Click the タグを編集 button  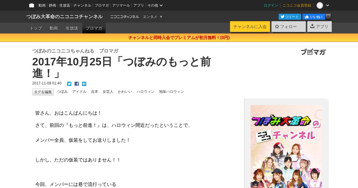[43, 92]
